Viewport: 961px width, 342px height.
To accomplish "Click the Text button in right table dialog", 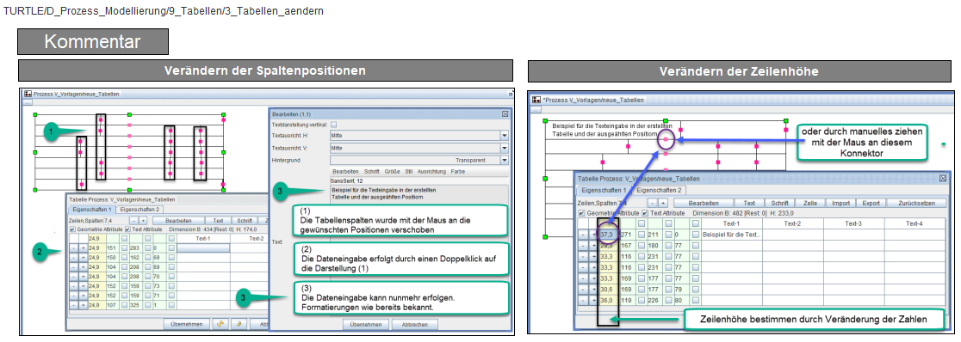I will tap(749, 203).
